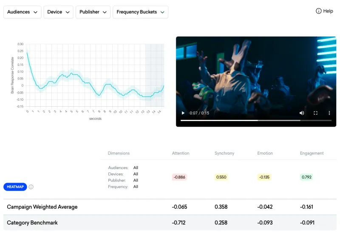Open the Audiences dropdown filter
The width and height of the screenshot is (340, 232).
23,12
